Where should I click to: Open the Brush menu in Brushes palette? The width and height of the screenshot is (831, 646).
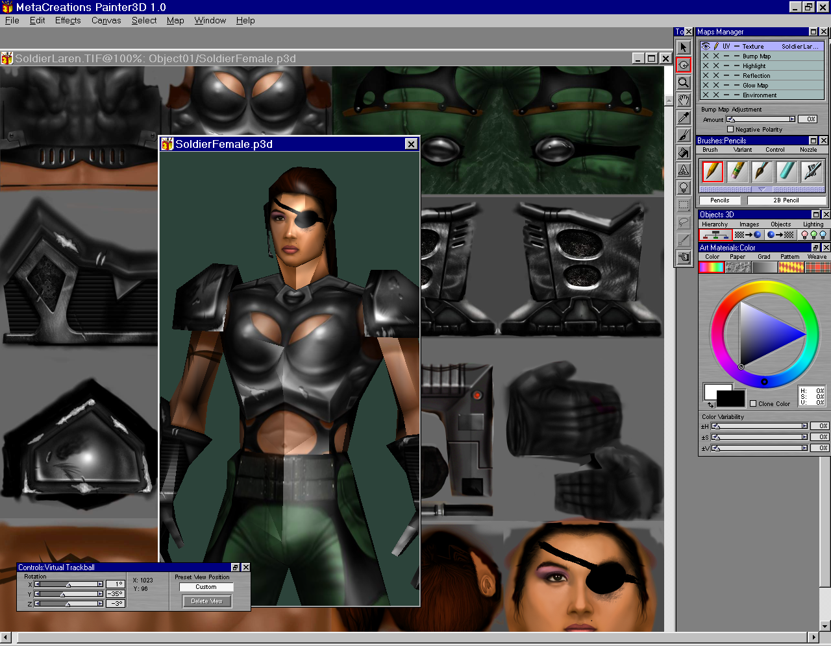(710, 150)
